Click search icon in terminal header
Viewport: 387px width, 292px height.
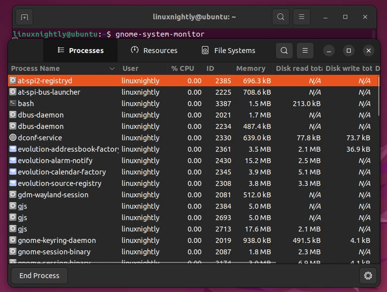tap(281, 17)
